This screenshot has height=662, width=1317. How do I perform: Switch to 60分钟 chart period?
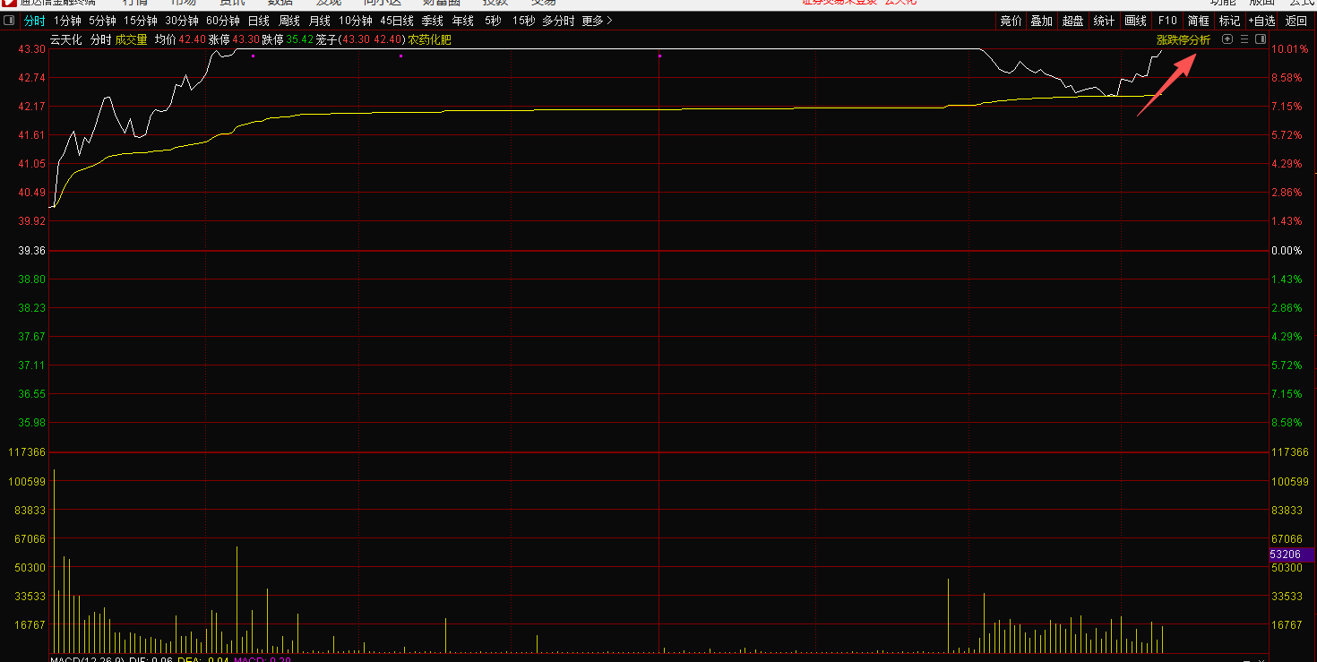pyautogui.click(x=222, y=21)
